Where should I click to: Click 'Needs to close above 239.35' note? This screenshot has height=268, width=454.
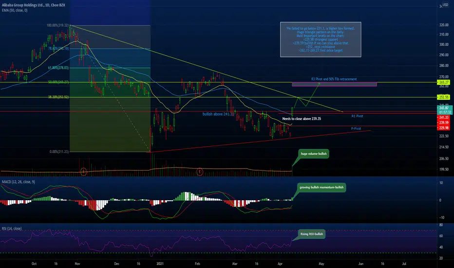click(302, 118)
